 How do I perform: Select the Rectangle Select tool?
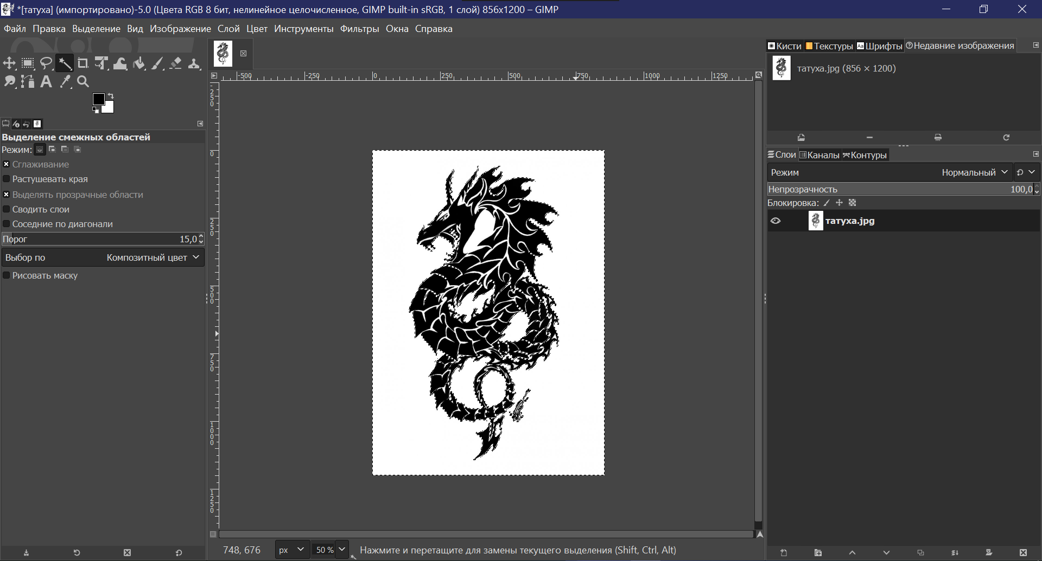[28, 63]
